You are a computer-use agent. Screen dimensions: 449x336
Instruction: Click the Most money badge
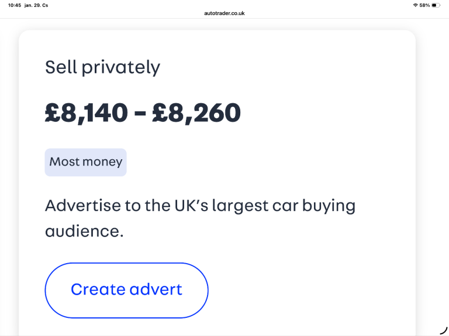pyautogui.click(x=85, y=162)
